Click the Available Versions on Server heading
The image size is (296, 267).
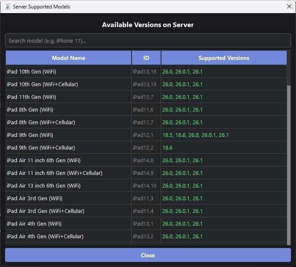pyautogui.click(x=148, y=25)
